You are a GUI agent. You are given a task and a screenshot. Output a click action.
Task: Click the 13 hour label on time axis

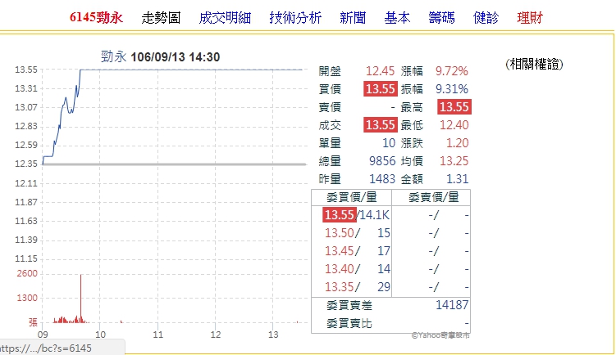pyautogui.click(x=273, y=335)
